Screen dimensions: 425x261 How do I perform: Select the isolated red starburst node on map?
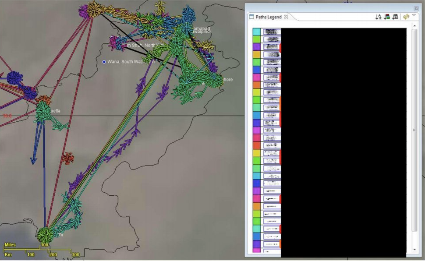coord(67,158)
